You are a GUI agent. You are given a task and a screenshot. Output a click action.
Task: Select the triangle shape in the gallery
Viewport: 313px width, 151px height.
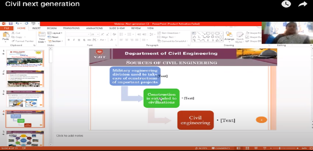[x=194, y=37]
